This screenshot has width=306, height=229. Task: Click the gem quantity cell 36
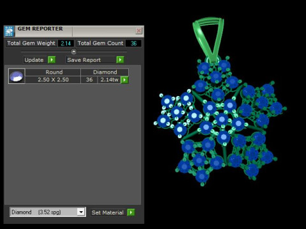tap(89, 80)
